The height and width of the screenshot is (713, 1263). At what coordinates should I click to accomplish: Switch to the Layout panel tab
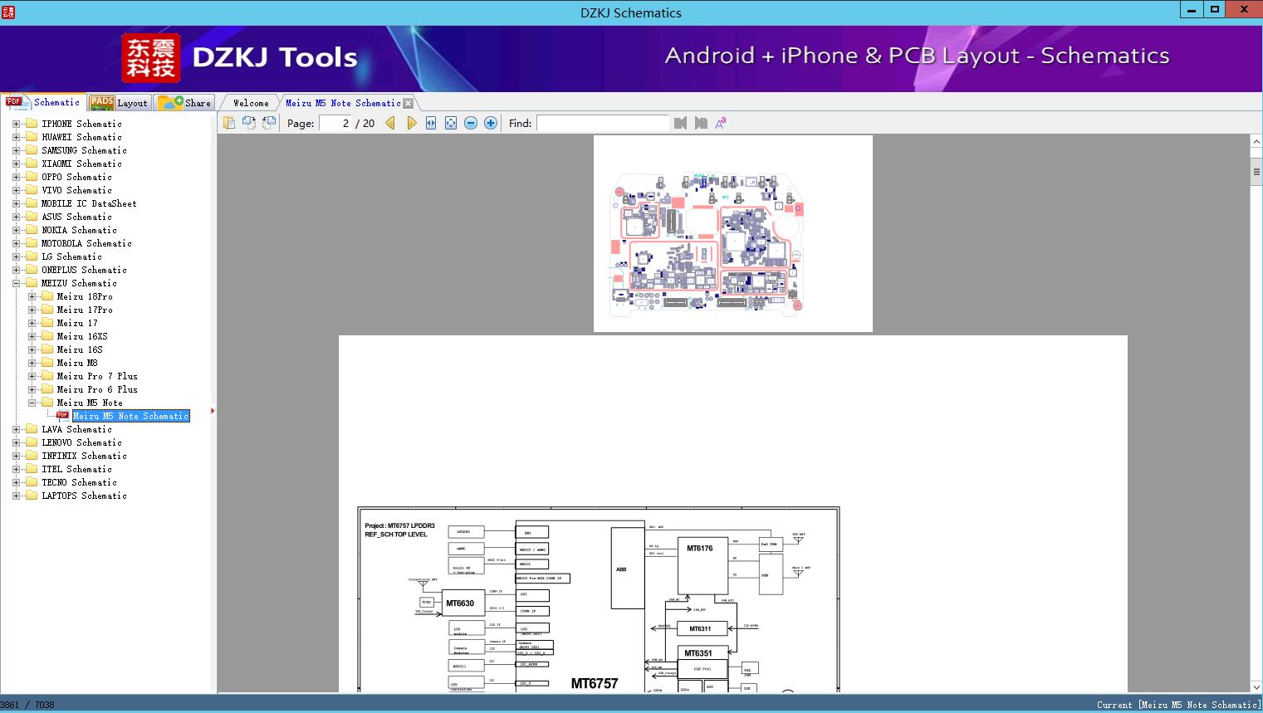(x=119, y=103)
